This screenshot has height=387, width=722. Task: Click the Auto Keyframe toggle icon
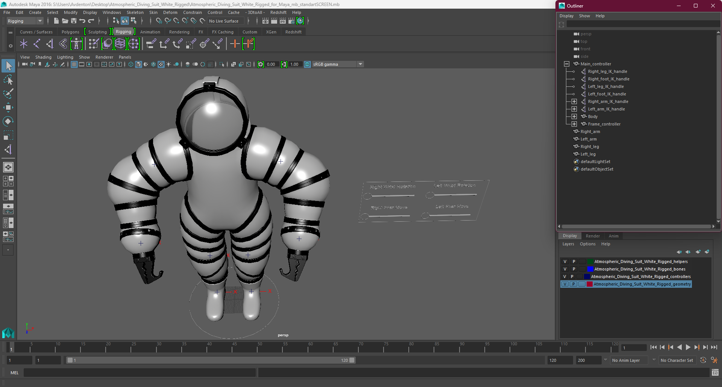point(703,360)
